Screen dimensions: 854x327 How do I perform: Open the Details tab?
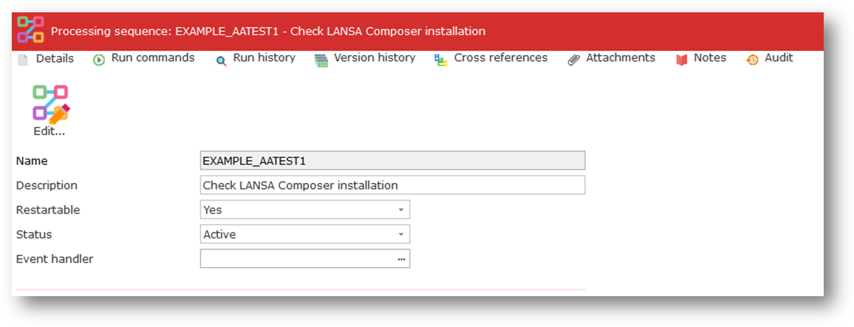pyautogui.click(x=55, y=58)
